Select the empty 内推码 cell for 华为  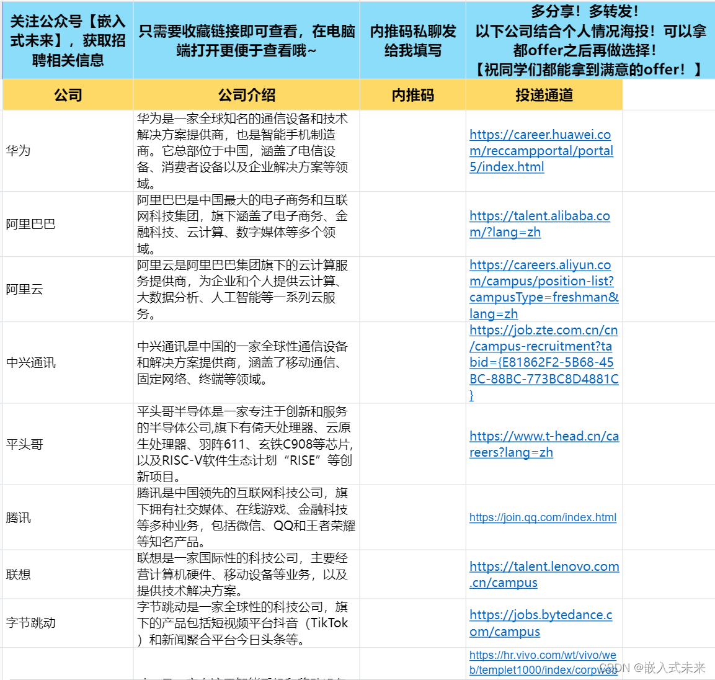pyautogui.click(x=412, y=151)
